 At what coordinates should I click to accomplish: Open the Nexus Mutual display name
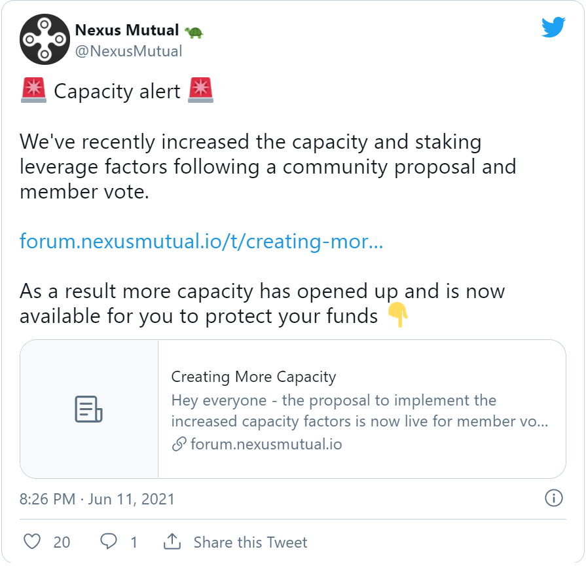[x=127, y=30]
